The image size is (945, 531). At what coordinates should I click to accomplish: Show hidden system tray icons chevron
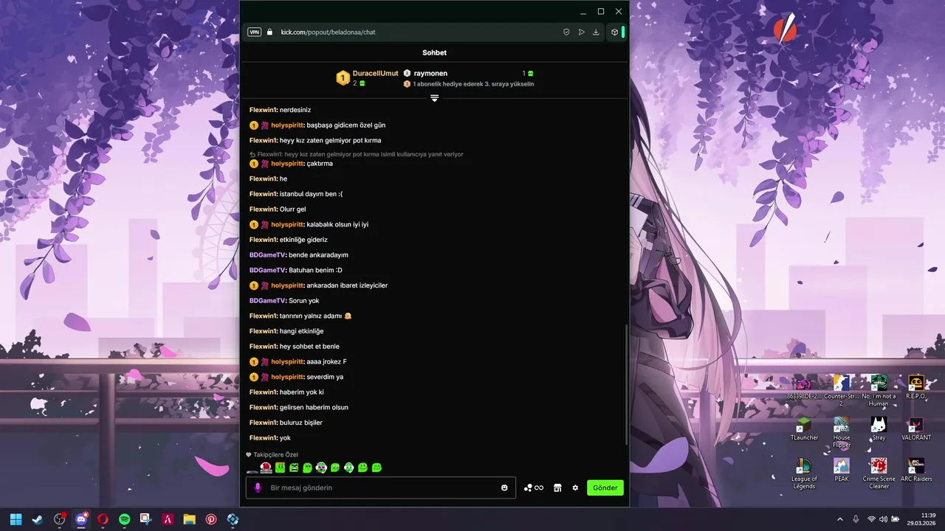[839, 519]
